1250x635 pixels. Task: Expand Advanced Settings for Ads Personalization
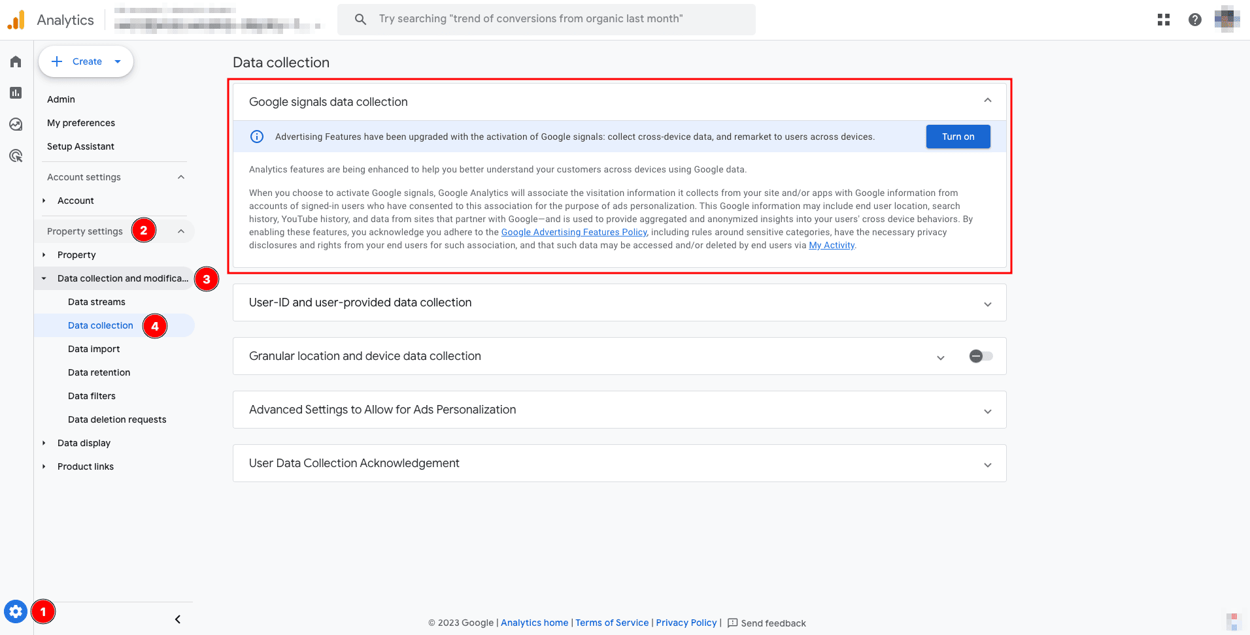[x=987, y=411]
